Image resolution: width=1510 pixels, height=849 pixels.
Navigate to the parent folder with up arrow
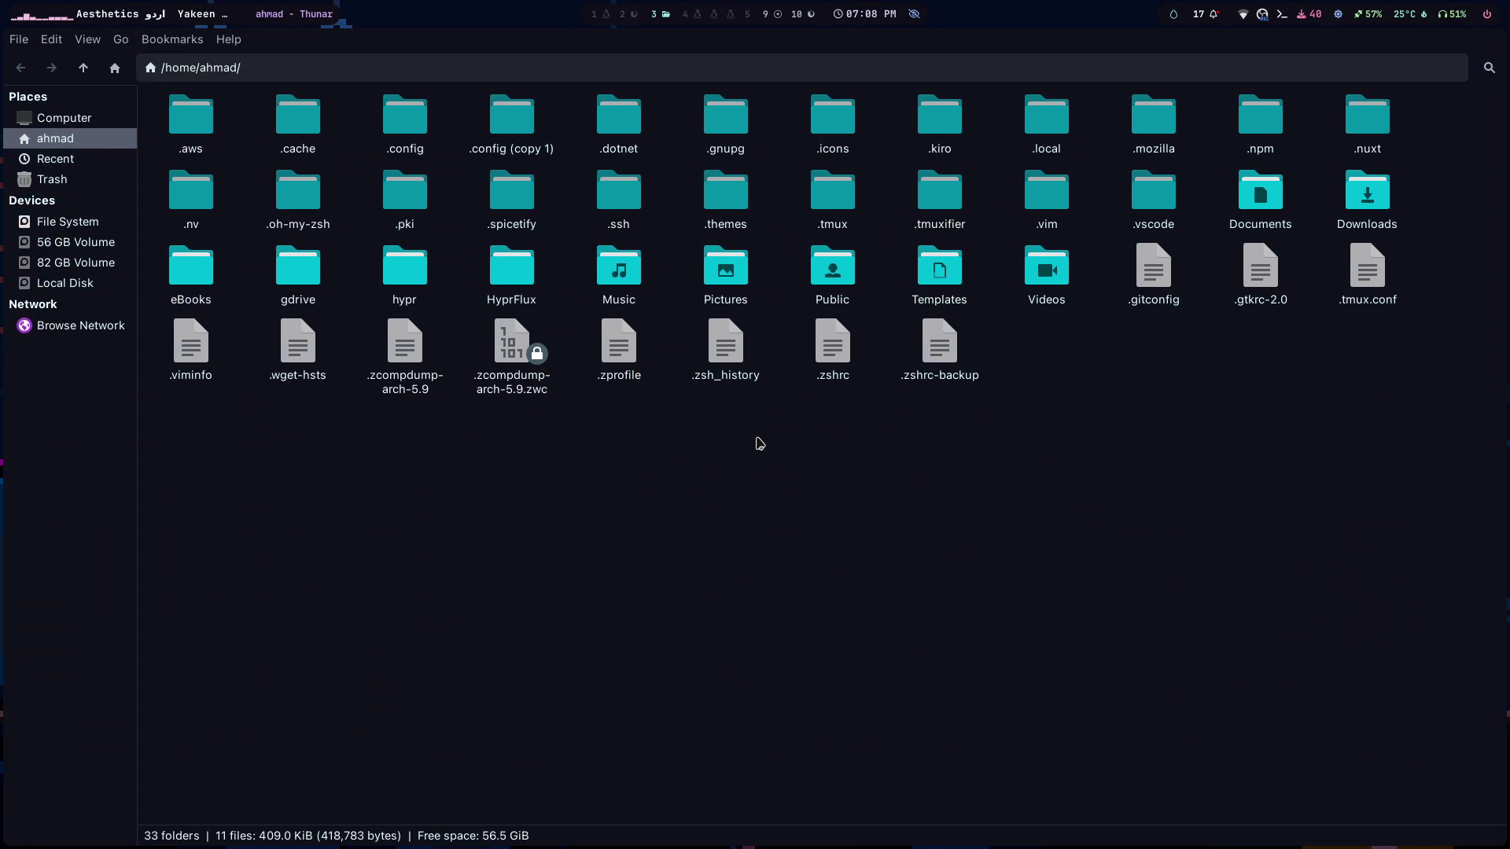click(83, 68)
